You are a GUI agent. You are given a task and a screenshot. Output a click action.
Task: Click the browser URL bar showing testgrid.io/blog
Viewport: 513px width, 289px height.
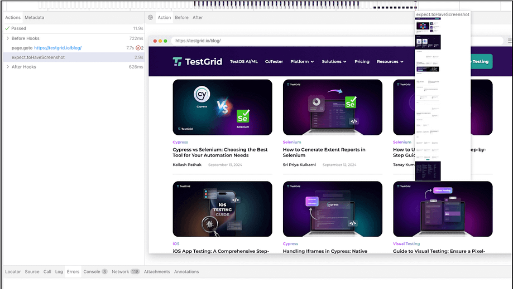coord(337,41)
